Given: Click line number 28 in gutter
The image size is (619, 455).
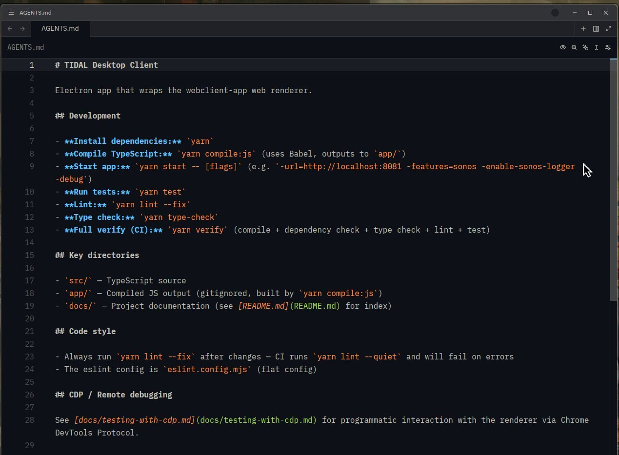Looking at the screenshot, I should click(x=30, y=420).
